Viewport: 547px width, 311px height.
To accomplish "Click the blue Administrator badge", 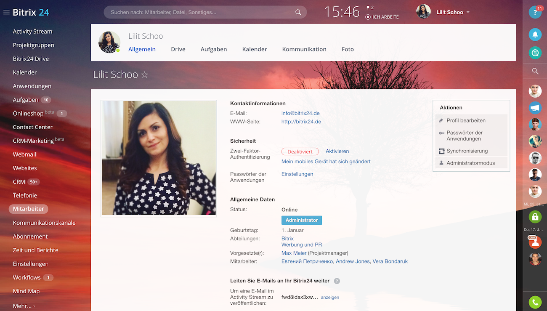I will pyautogui.click(x=302, y=220).
